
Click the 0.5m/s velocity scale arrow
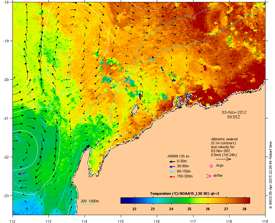click(x=223, y=159)
